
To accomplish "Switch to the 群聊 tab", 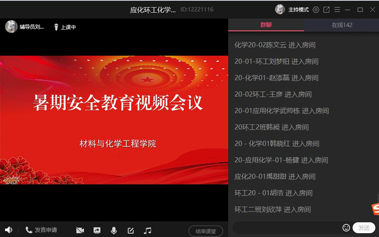I will click(x=266, y=25).
